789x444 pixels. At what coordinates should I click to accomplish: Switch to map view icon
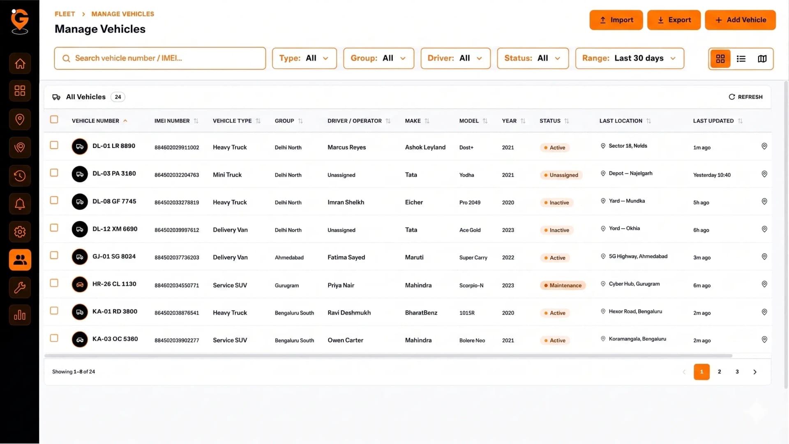tap(762, 59)
